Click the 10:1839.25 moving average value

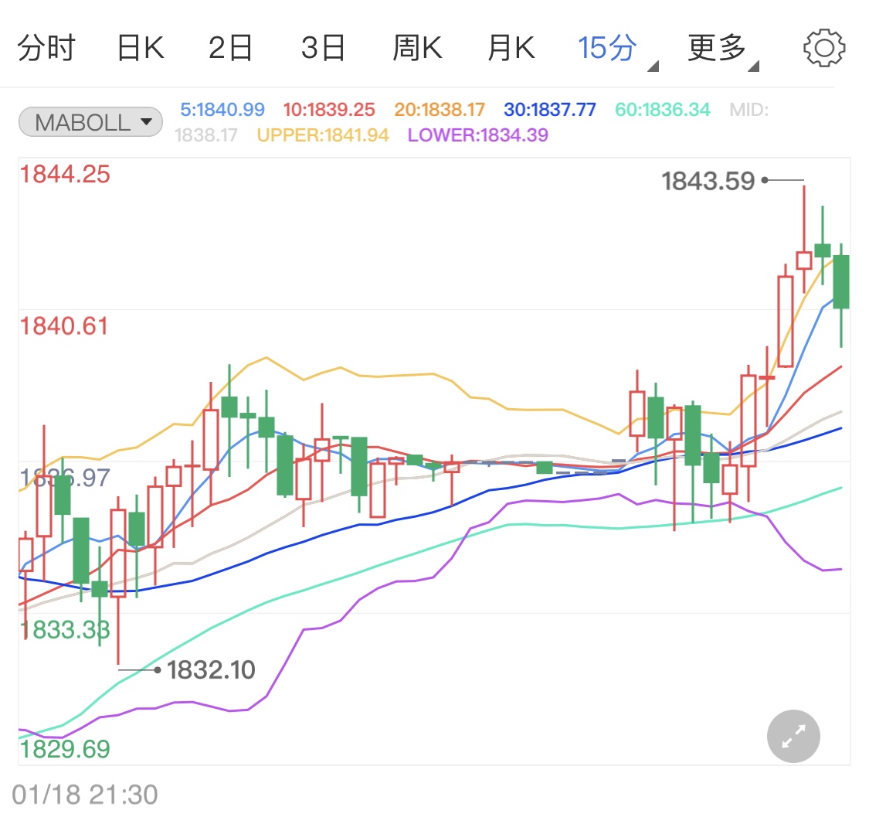pyautogui.click(x=328, y=109)
